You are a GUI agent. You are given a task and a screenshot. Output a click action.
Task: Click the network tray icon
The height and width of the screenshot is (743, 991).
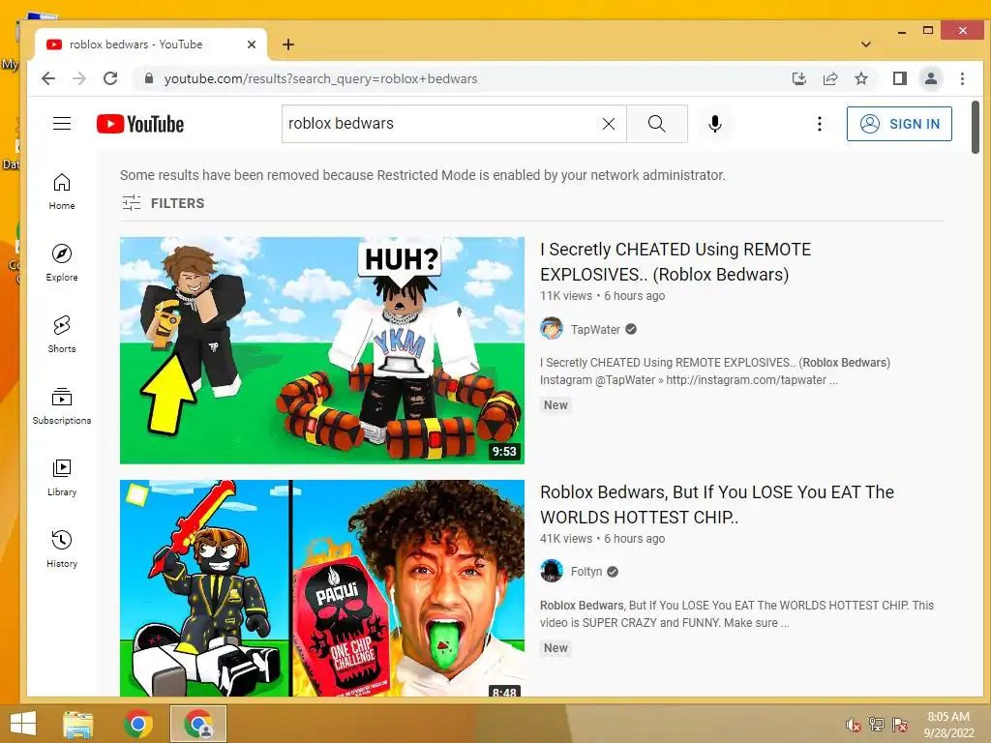877,725
